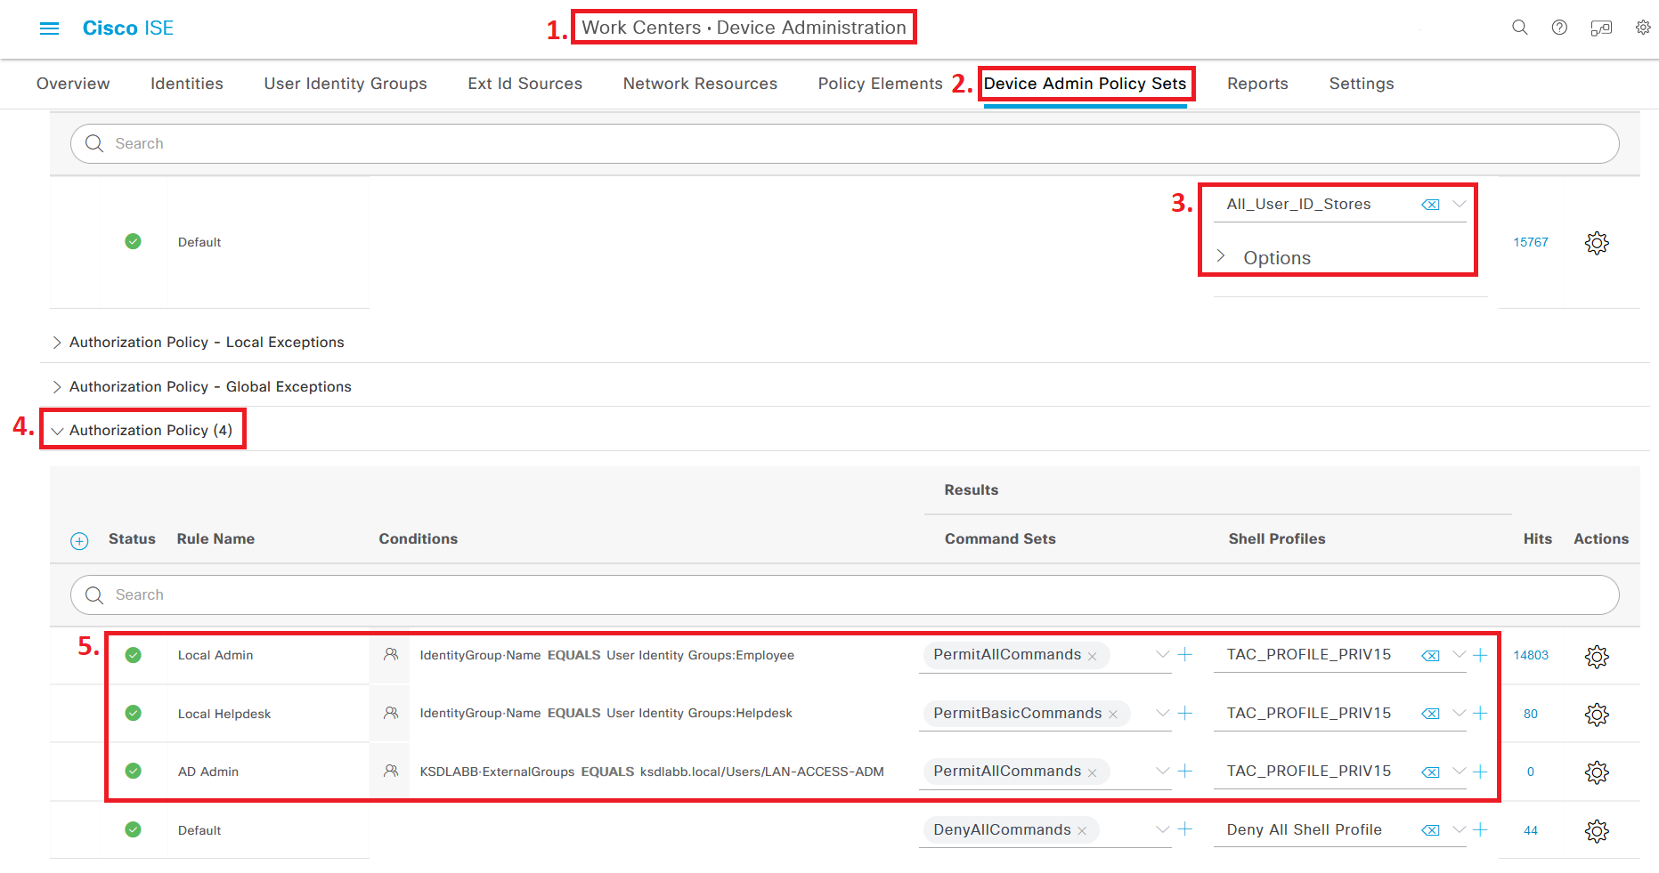Open the global settings gear icon

click(1643, 28)
